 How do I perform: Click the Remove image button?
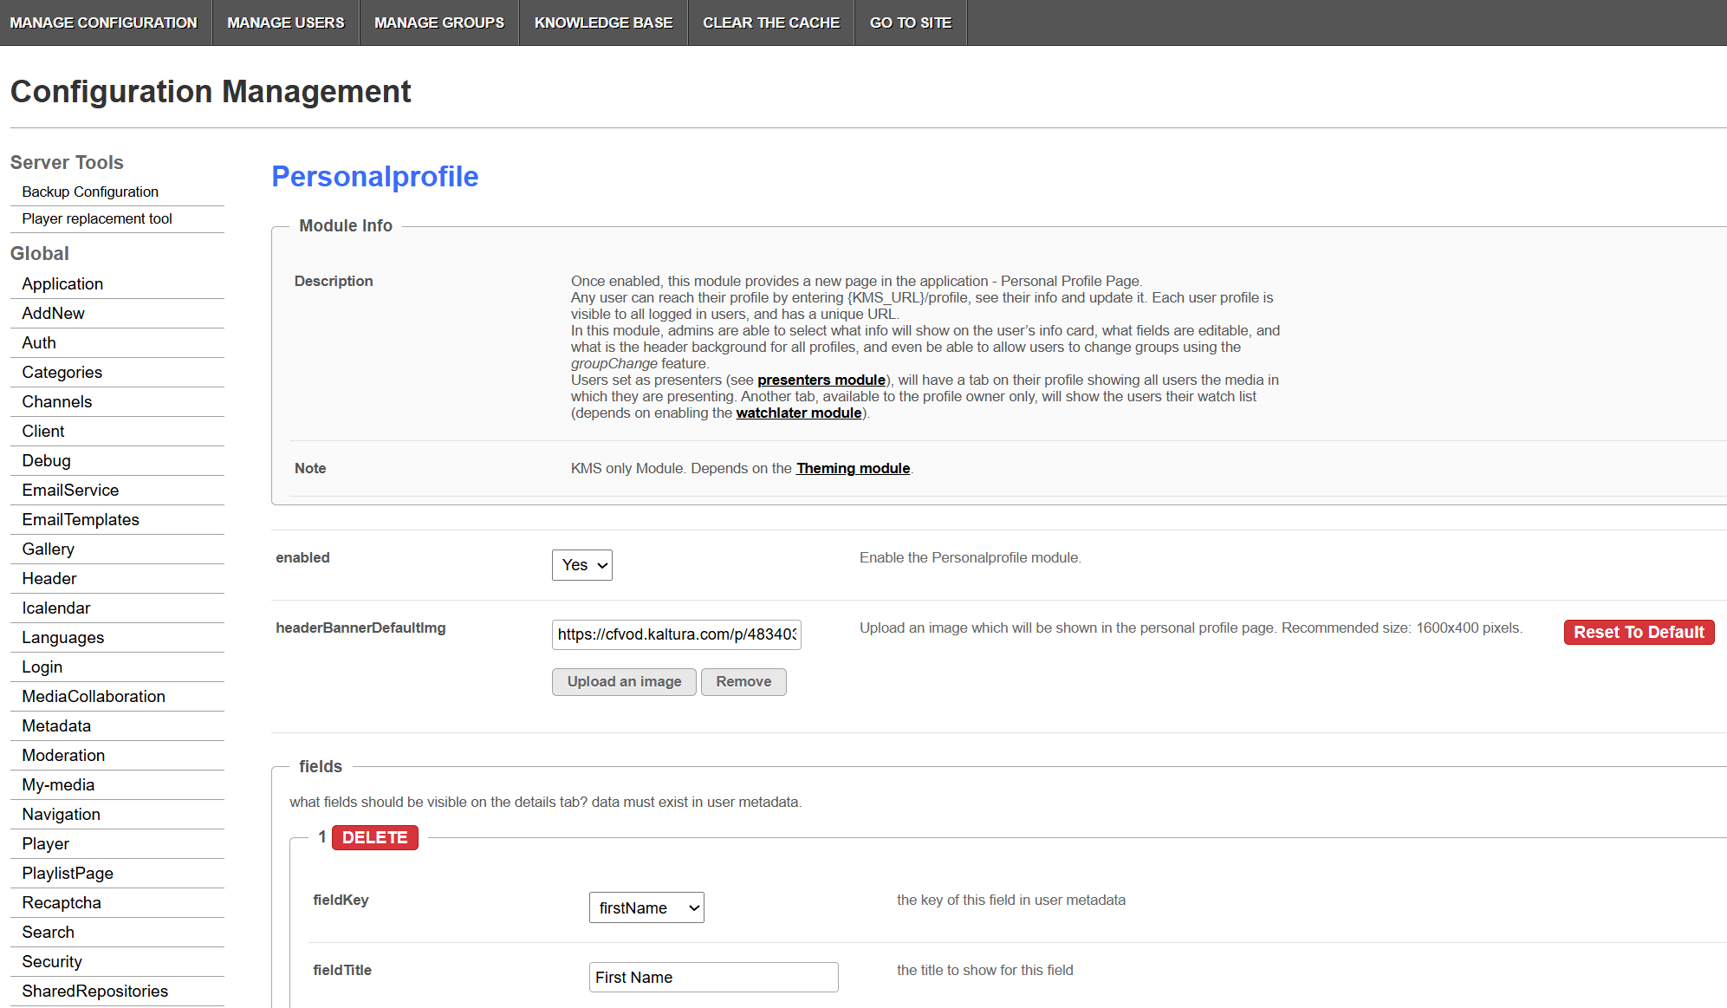point(743,681)
